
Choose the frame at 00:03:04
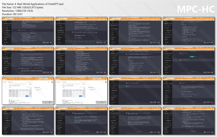pos(189,31)
